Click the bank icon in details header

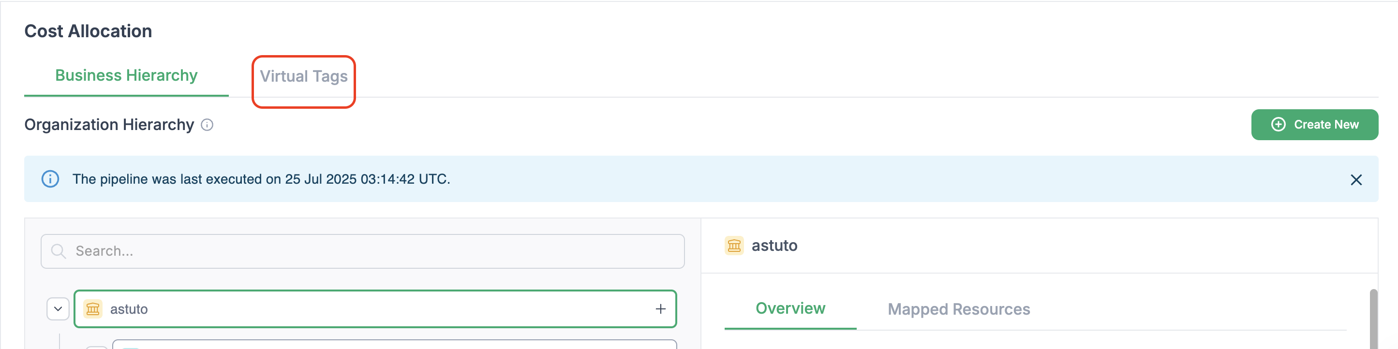click(734, 246)
